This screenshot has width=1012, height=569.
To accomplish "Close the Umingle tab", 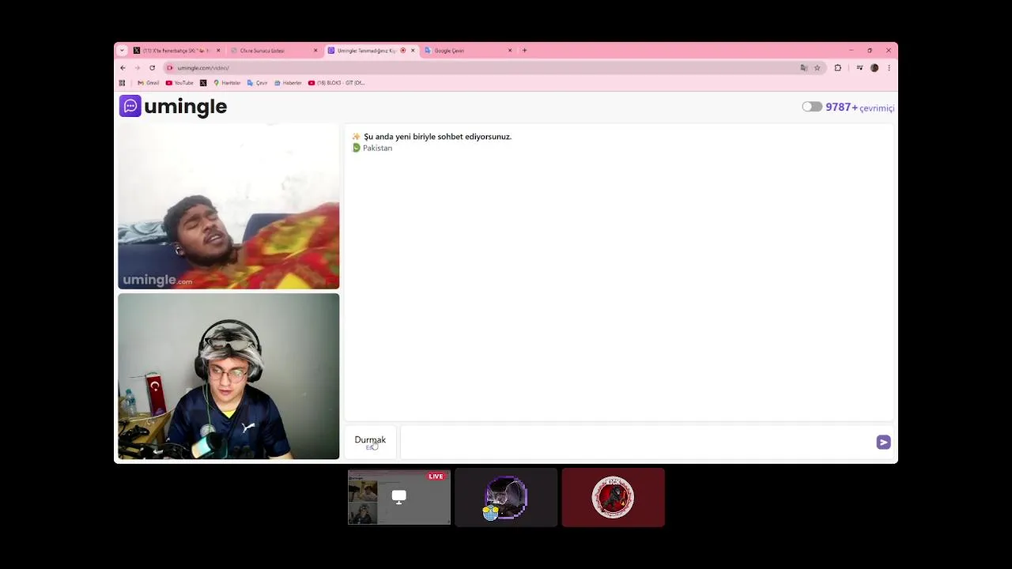I will [413, 51].
